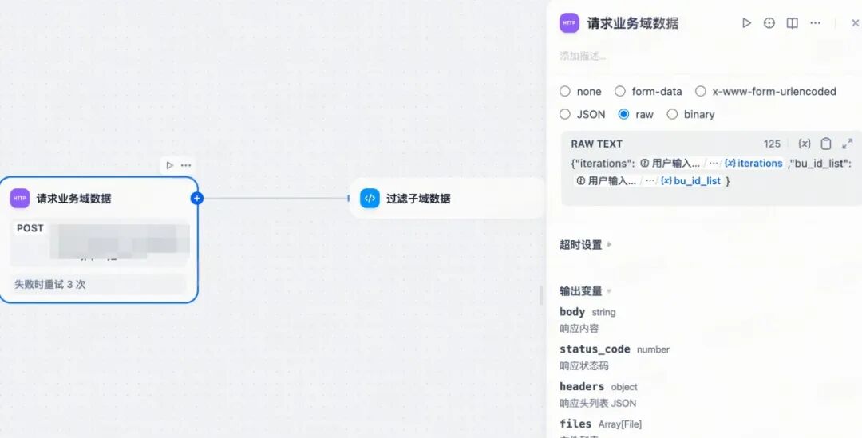Insert variable with the {x} icon in RAW TEXT

[805, 144]
